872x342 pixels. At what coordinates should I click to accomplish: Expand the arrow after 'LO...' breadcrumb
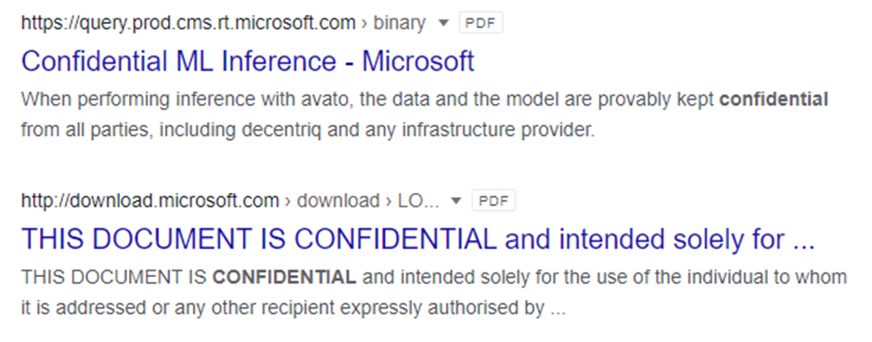(456, 200)
